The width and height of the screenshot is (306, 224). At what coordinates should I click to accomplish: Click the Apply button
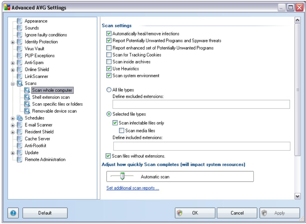[280, 213]
